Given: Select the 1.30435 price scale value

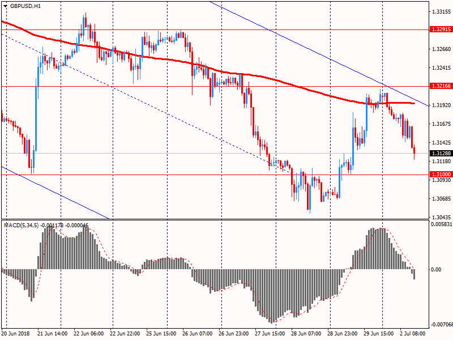Looking at the screenshot, I should pos(442,218).
